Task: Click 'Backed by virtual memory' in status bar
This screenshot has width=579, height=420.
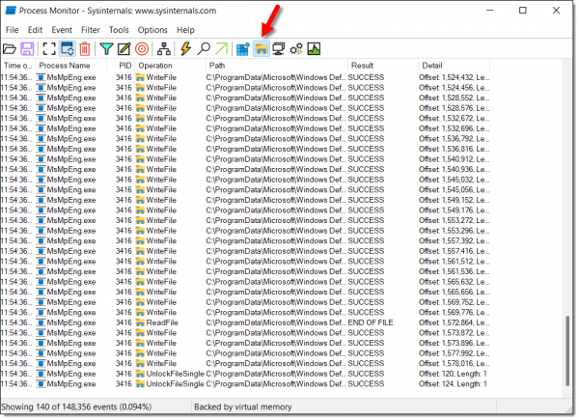Action: click(x=243, y=407)
